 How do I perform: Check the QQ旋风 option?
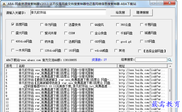pos(92,25)
